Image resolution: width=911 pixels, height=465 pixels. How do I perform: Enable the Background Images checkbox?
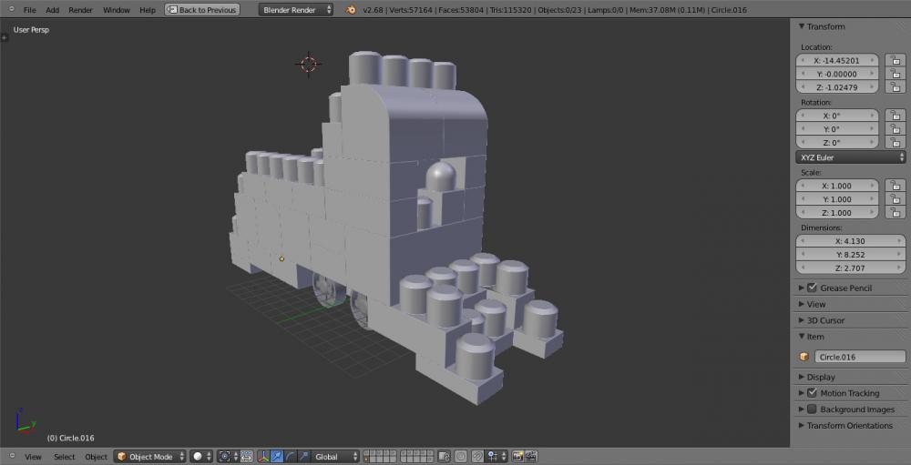(812, 409)
